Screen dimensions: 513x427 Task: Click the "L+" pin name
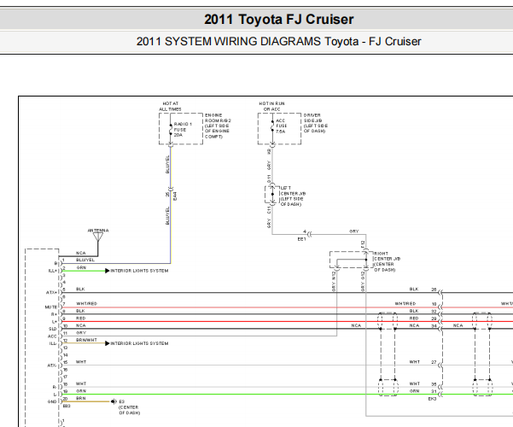[55, 322]
